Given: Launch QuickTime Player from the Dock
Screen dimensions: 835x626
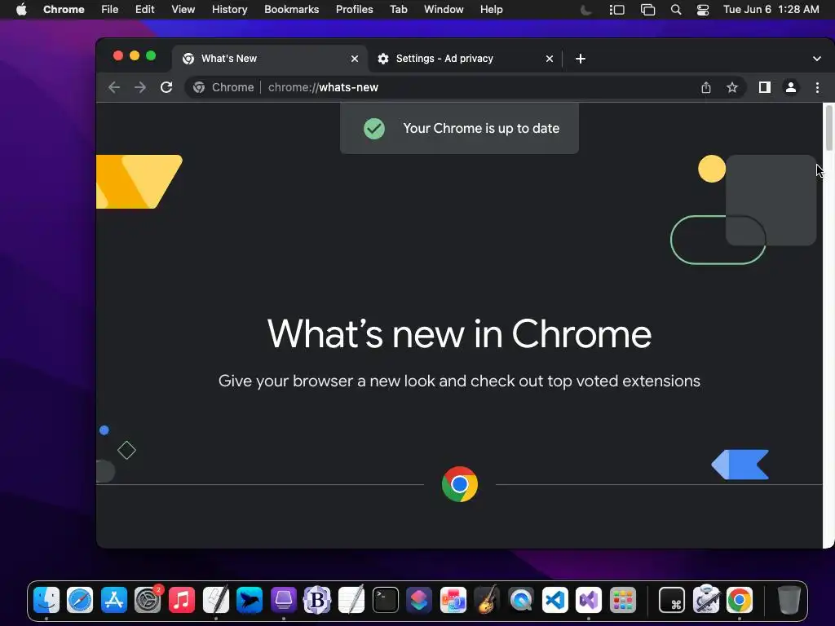Looking at the screenshot, I should (521, 600).
